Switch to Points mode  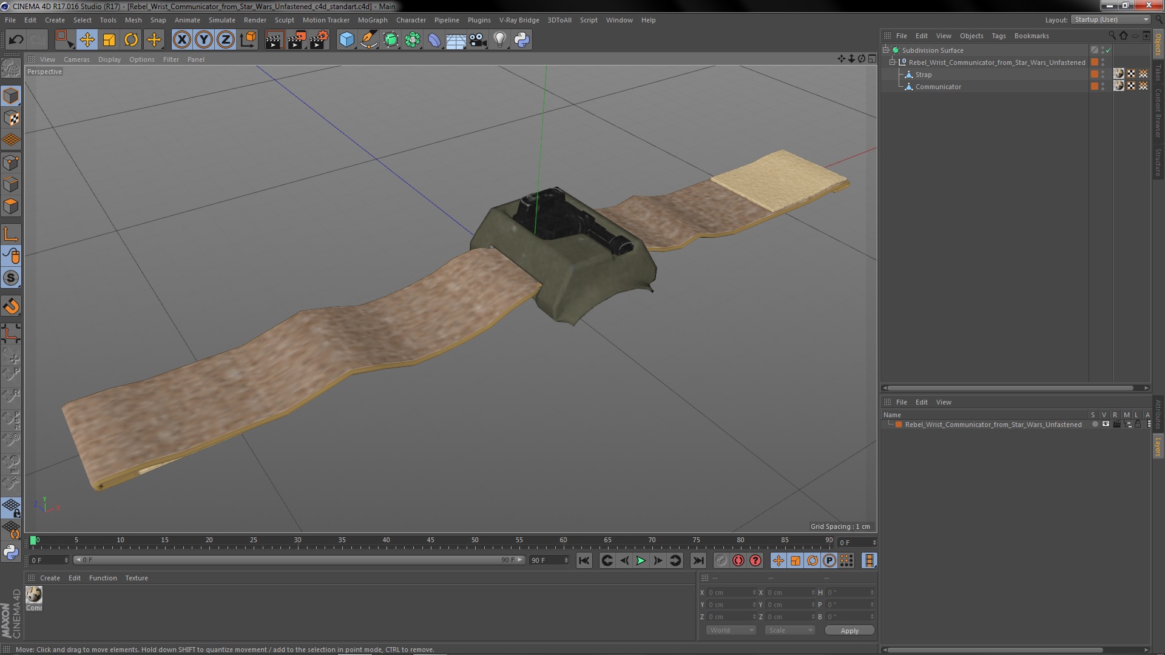tap(11, 163)
